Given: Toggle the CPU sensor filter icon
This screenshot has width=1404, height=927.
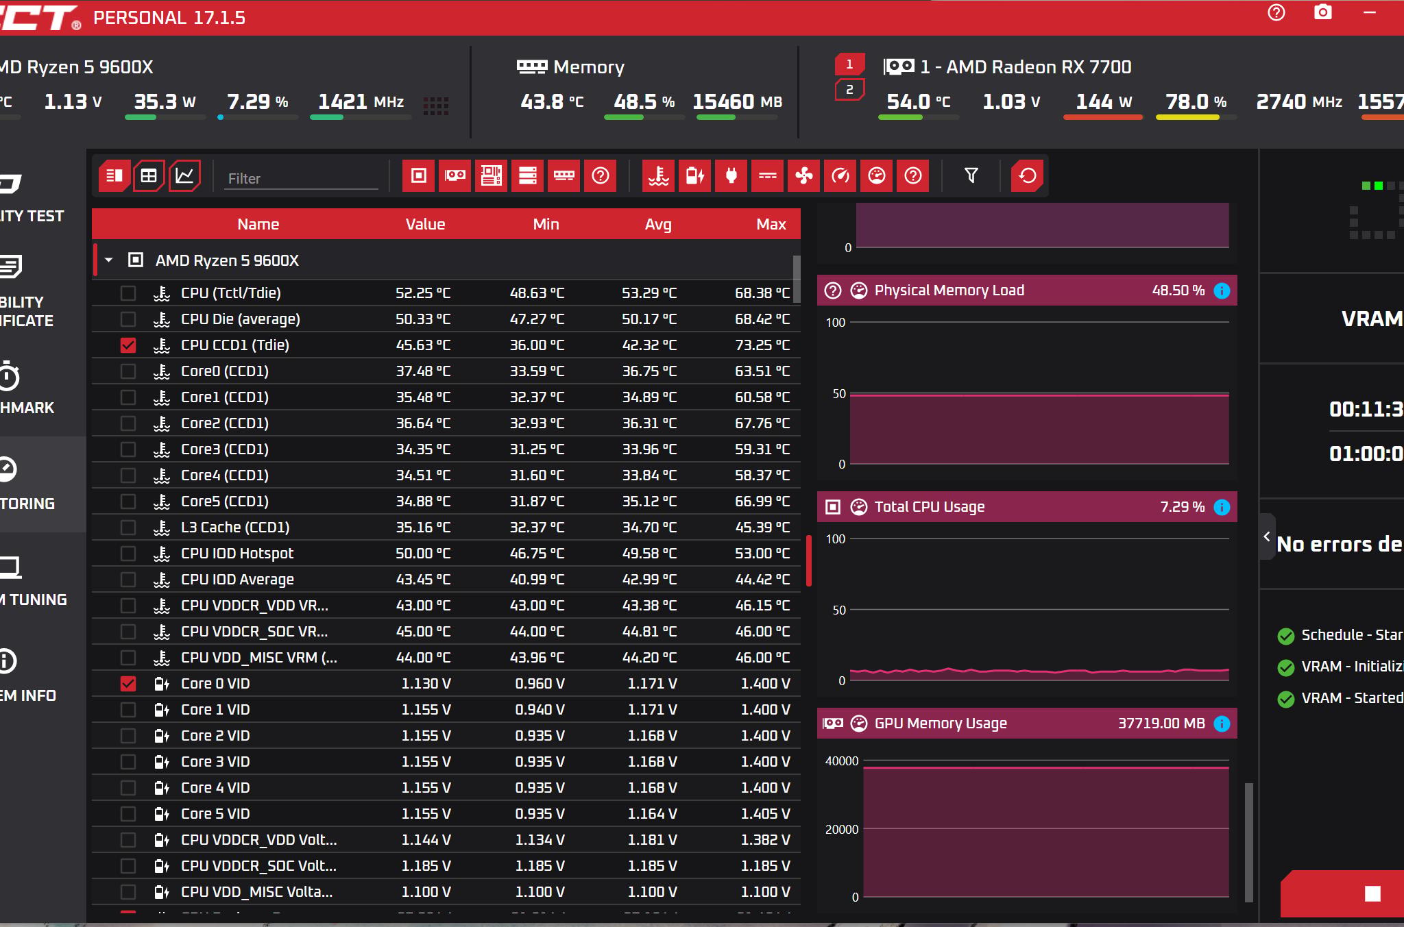Looking at the screenshot, I should coord(418,176).
